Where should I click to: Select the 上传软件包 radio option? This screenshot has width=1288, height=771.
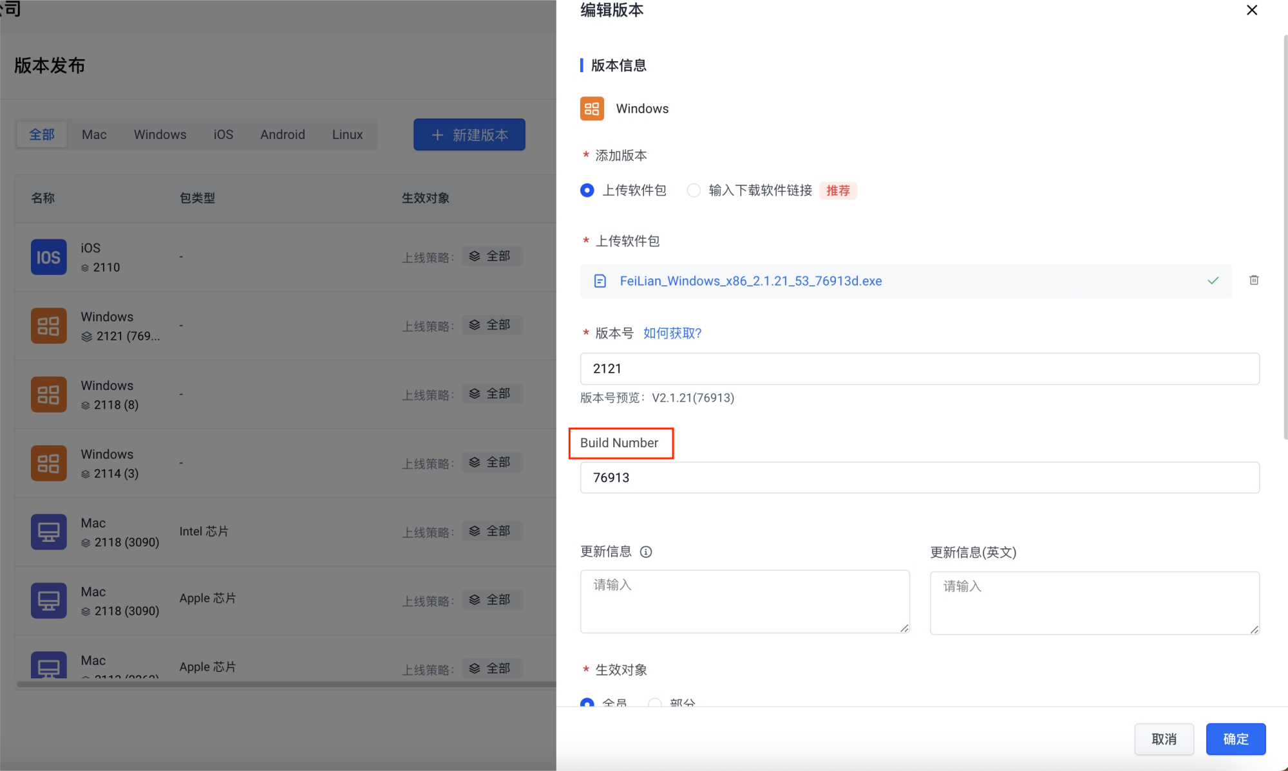[x=587, y=190]
